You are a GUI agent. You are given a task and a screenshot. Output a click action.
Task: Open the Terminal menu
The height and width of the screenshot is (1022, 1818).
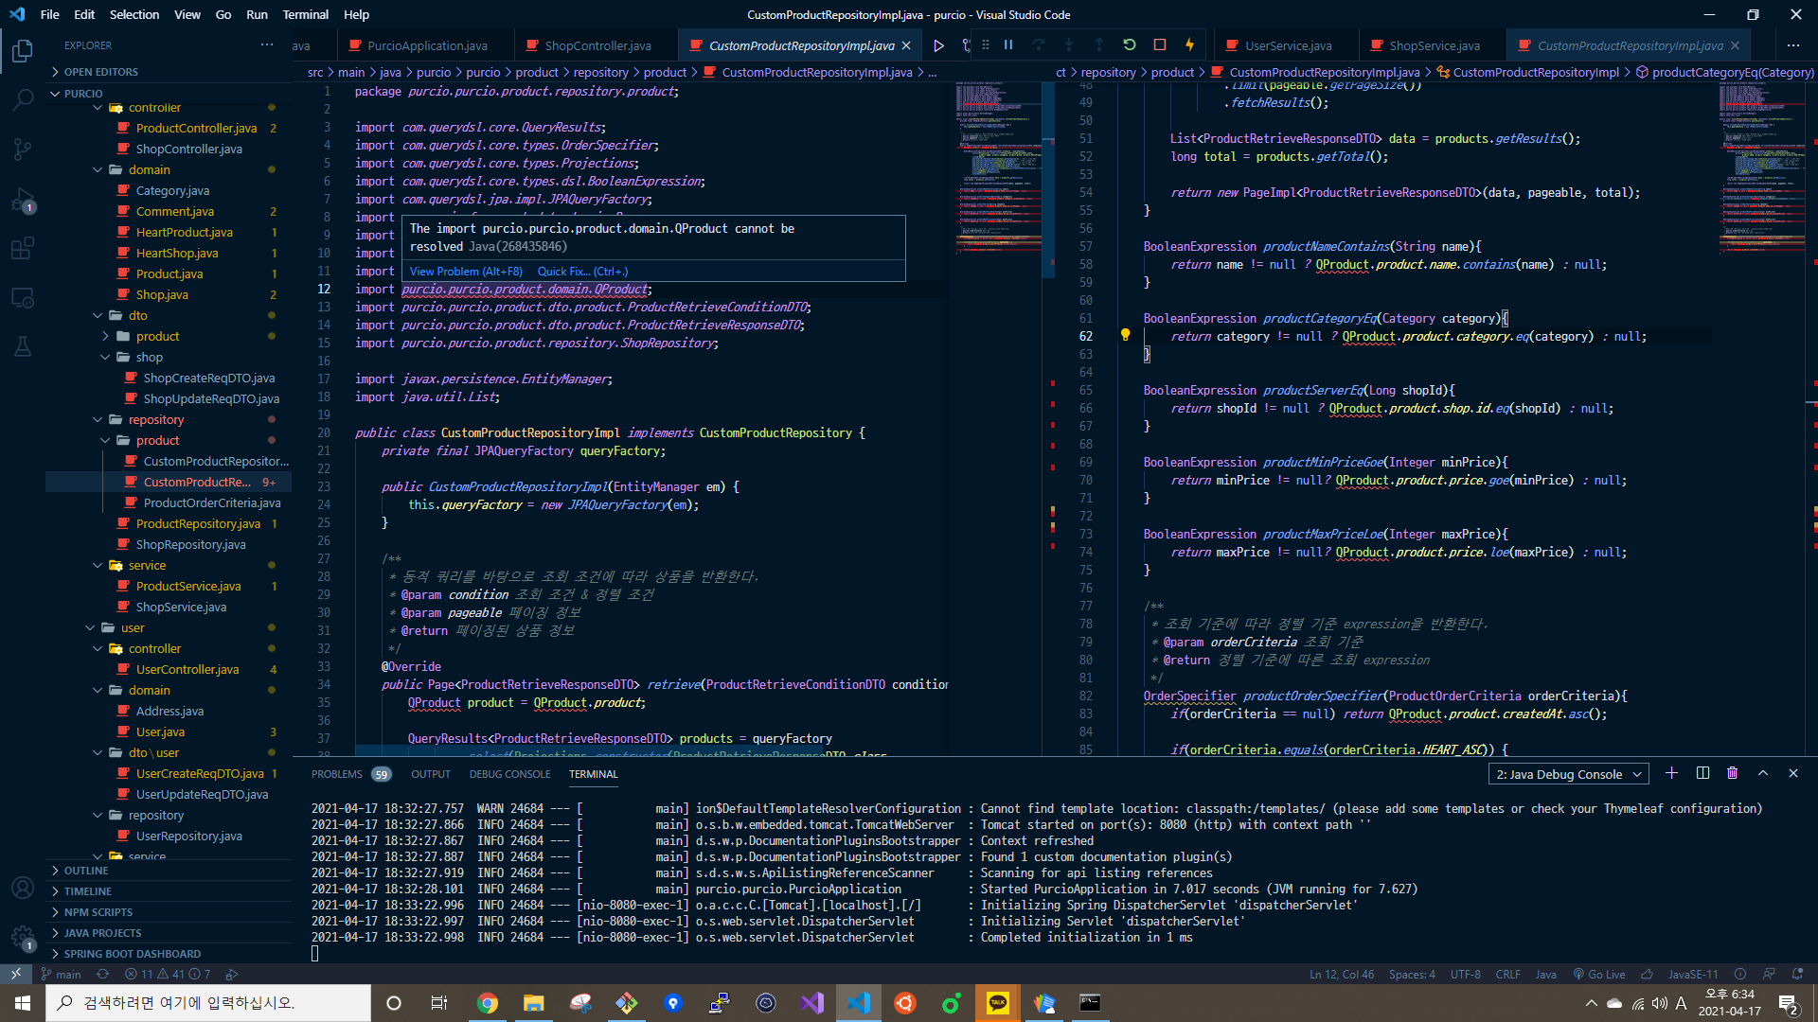tap(305, 14)
